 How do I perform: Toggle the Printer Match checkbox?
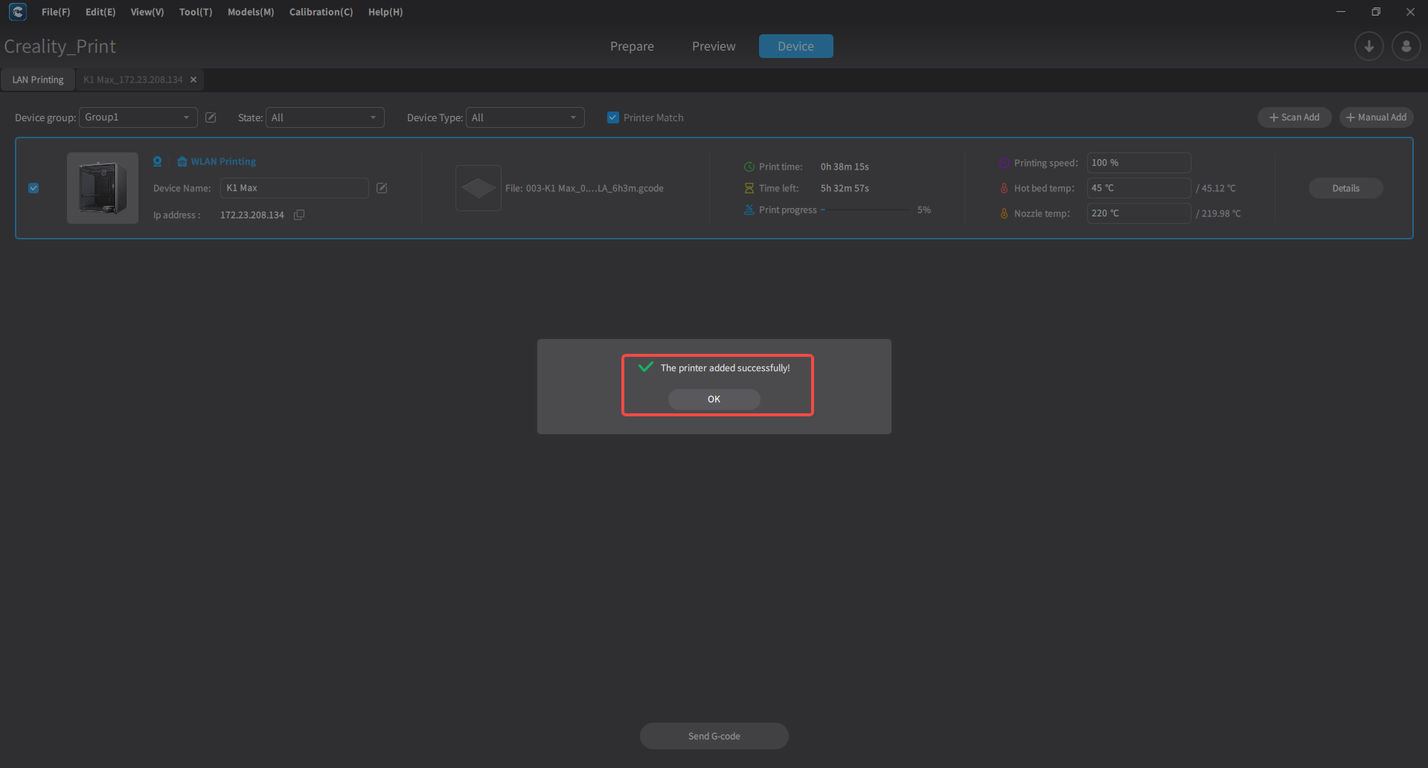(x=613, y=117)
